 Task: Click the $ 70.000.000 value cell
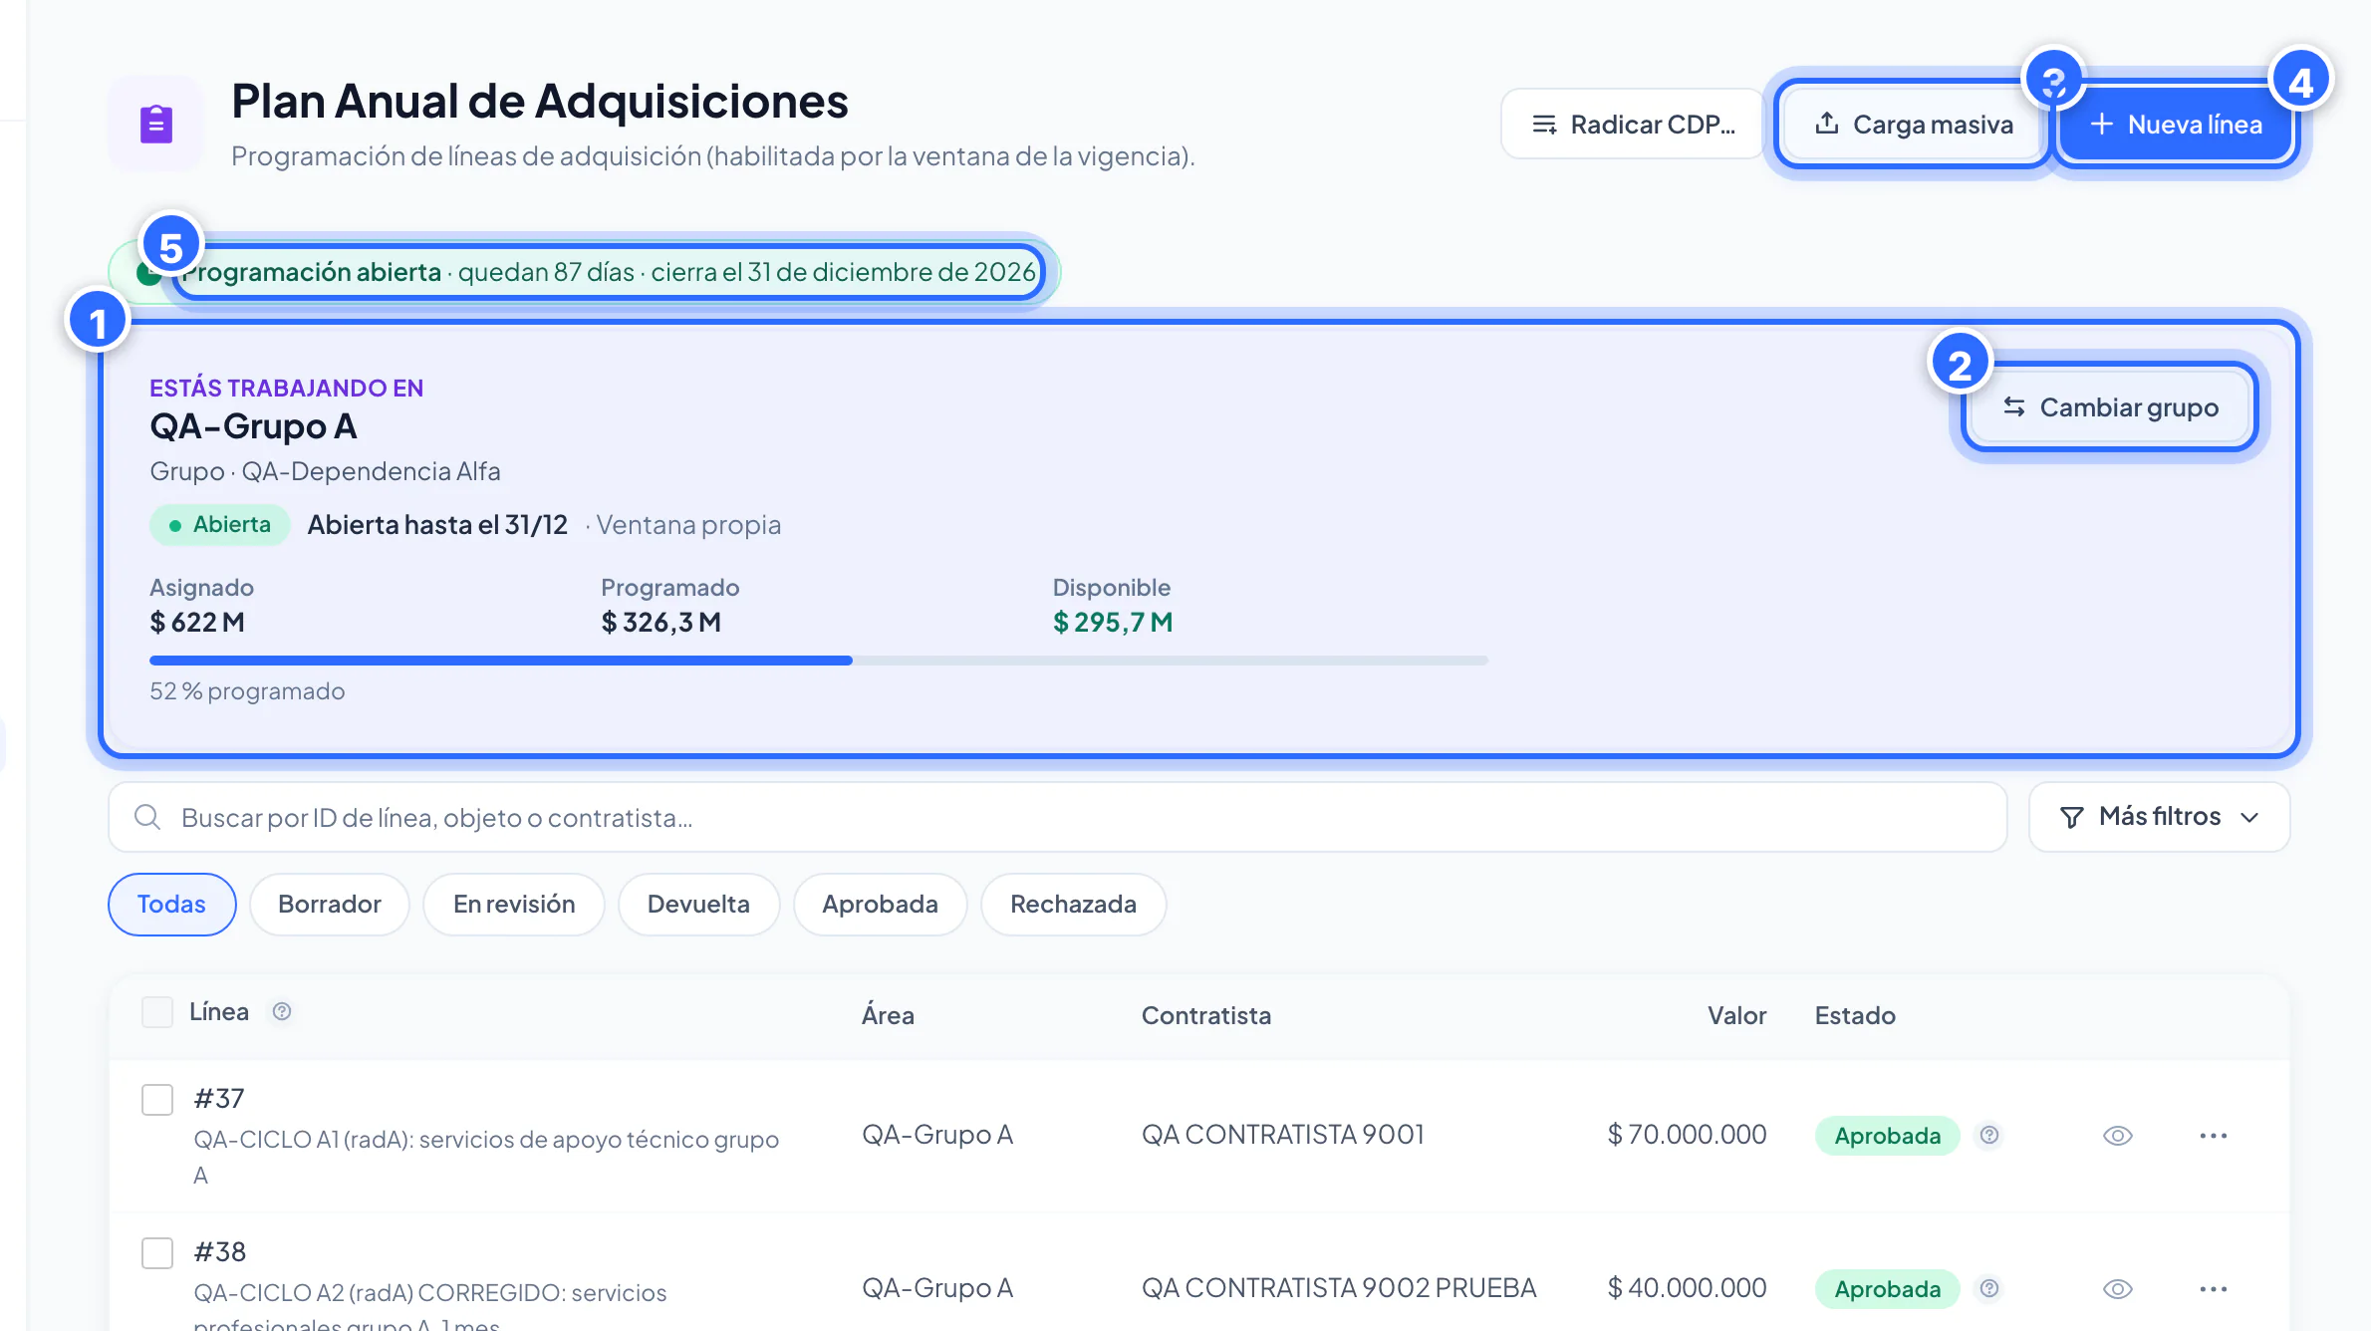(x=1687, y=1135)
